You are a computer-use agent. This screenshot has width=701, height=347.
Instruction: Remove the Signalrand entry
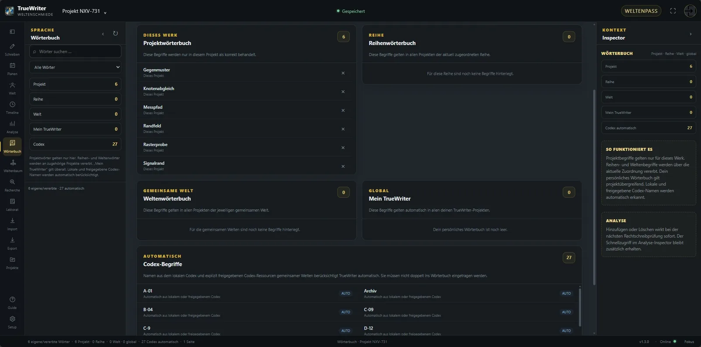(343, 166)
